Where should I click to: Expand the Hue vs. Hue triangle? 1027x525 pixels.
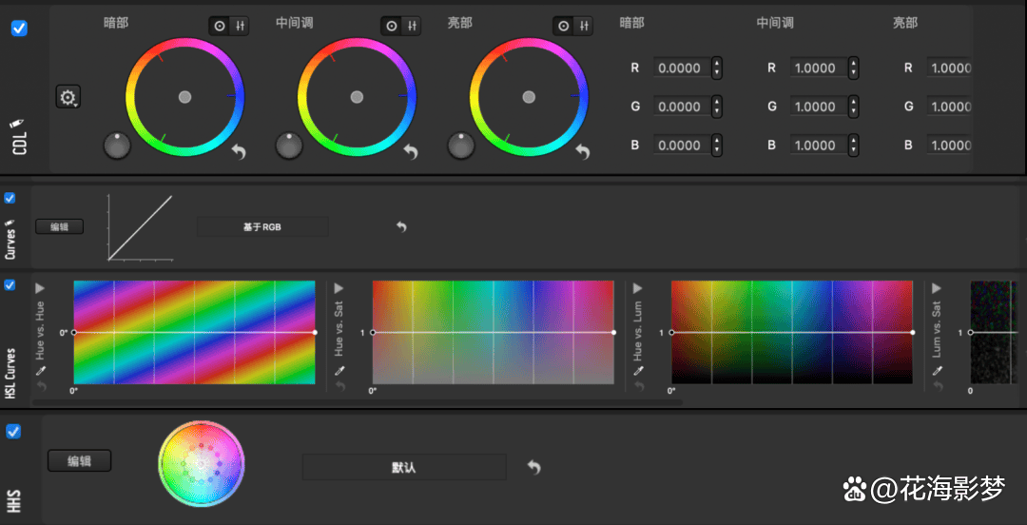[x=40, y=288]
